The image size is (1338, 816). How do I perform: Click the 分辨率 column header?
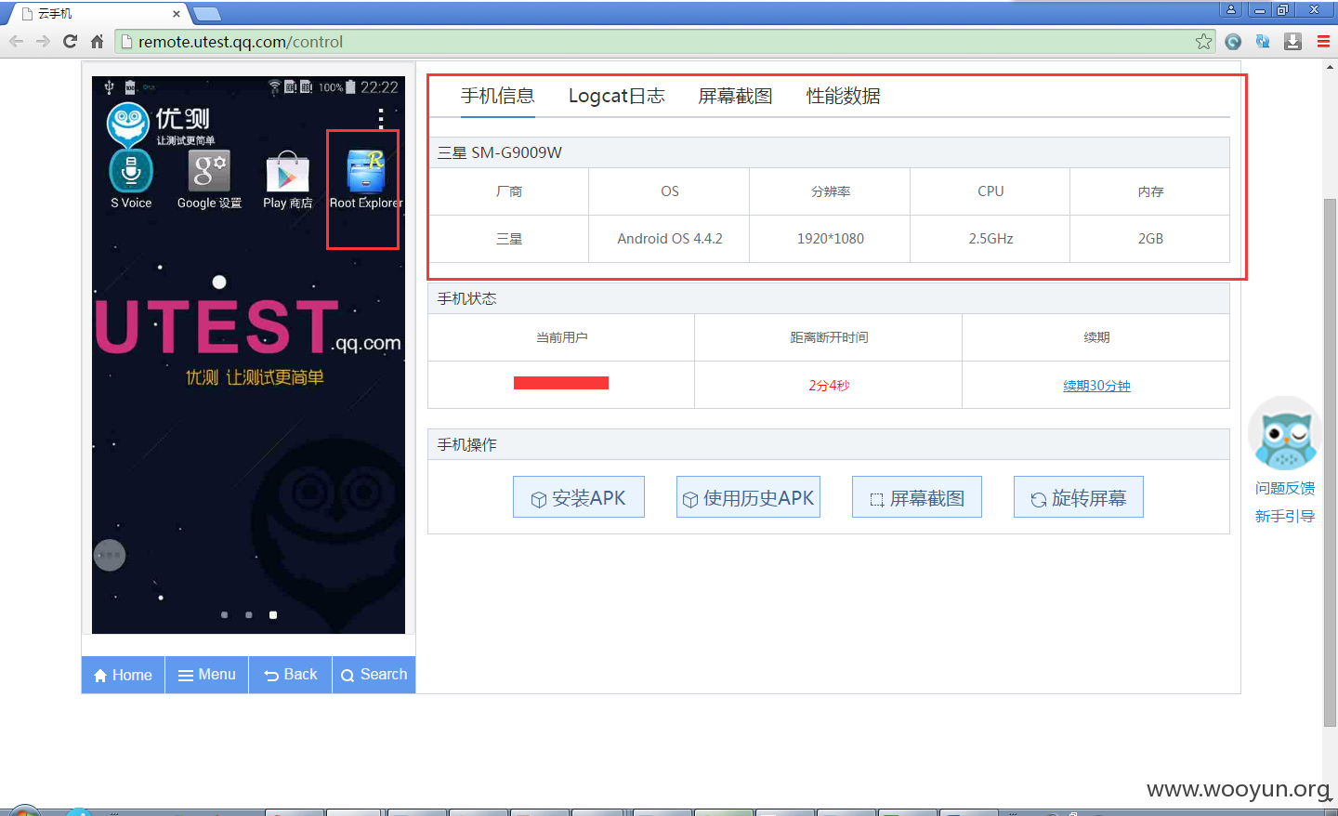[831, 191]
